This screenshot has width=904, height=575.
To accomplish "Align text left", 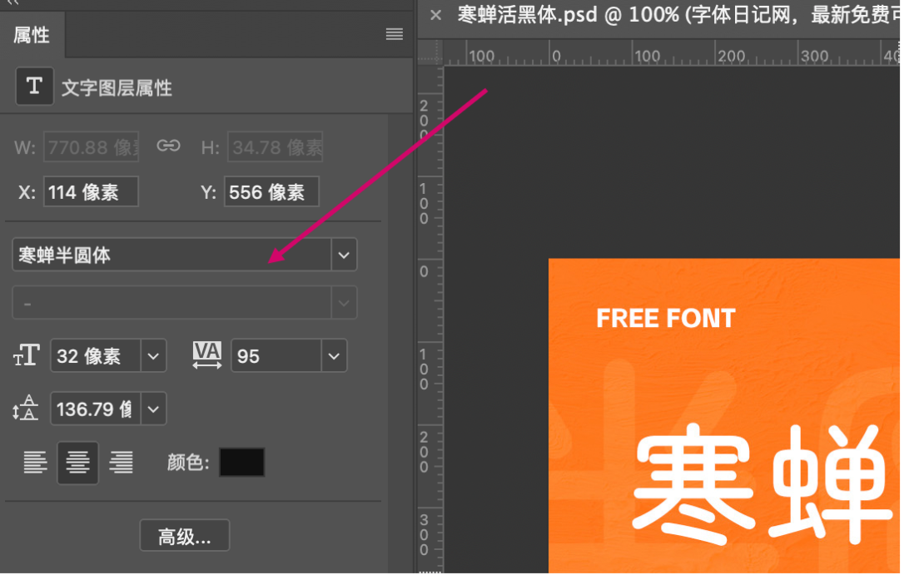I will click(x=35, y=462).
